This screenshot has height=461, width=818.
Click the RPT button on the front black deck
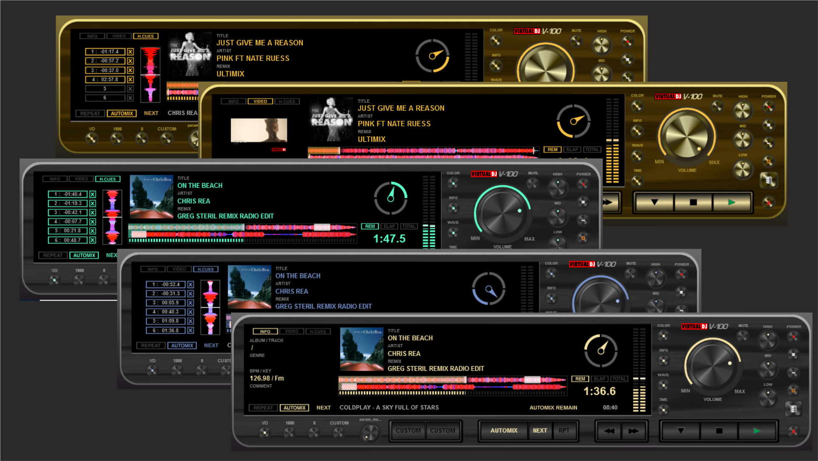[x=564, y=431]
